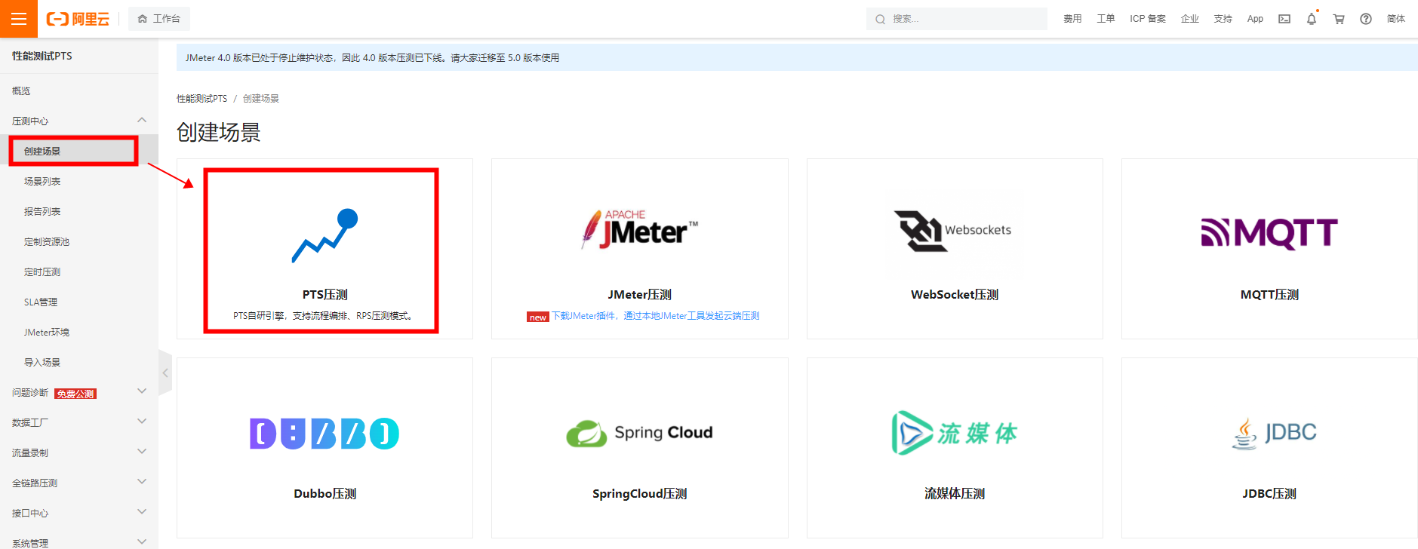The image size is (1418, 549).
Task: Click the PTS压测 chart icon
Action: pyautogui.click(x=325, y=235)
